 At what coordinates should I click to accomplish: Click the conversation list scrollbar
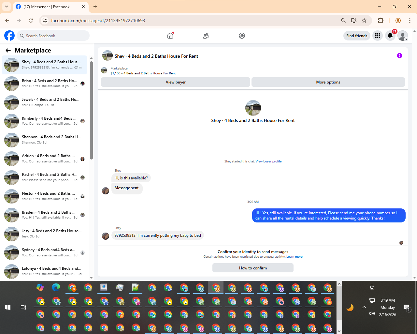pos(91,111)
